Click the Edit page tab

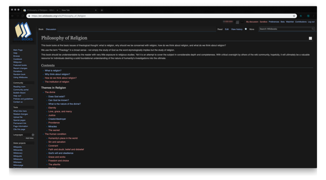pos(227,29)
